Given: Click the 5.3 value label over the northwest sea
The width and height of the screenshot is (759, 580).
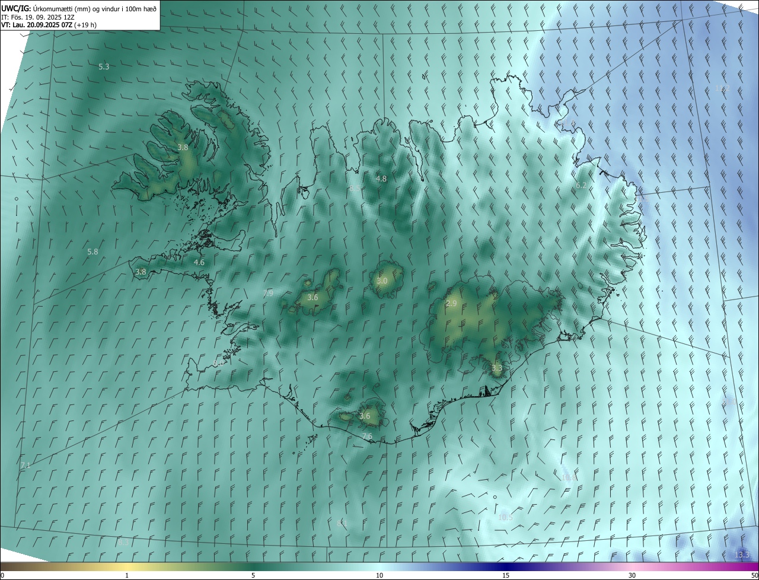Looking at the screenshot, I should (104, 67).
